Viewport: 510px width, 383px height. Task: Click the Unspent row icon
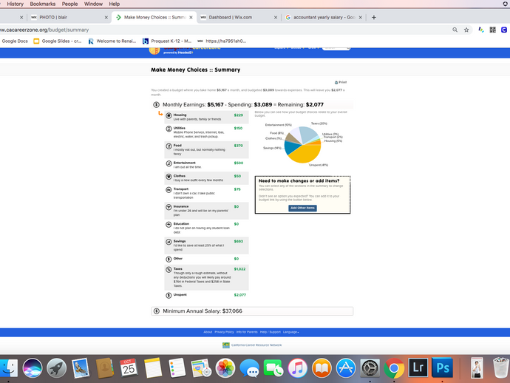169,296
